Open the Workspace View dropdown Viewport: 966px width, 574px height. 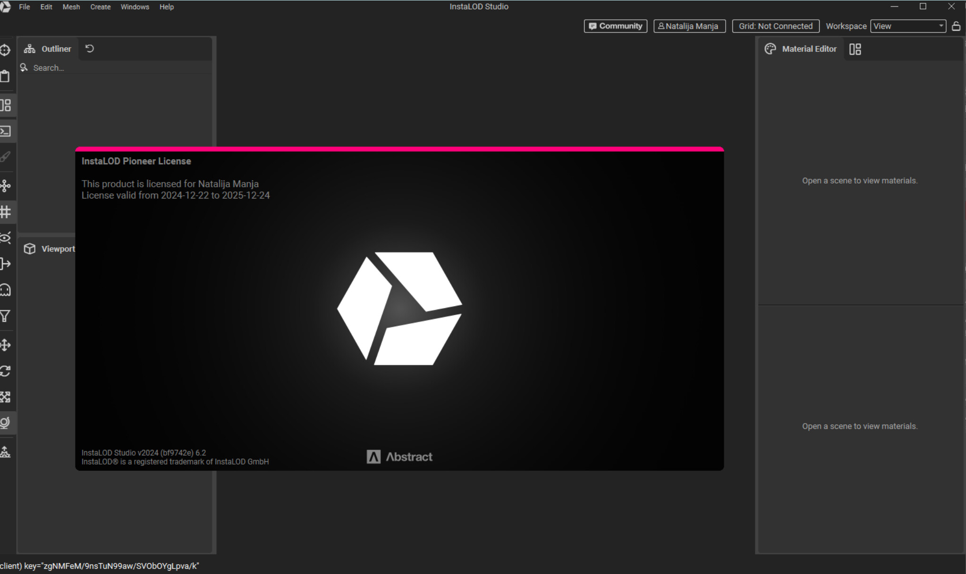tap(908, 26)
